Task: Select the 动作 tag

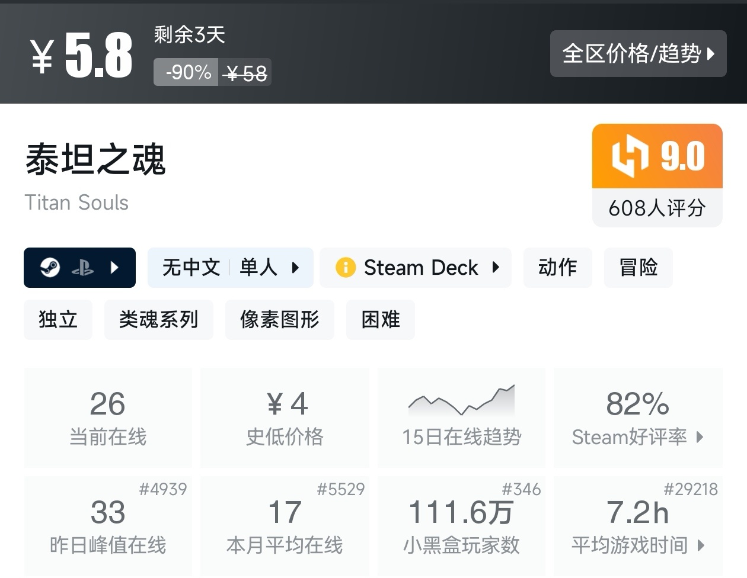Action: click(x=557, y=268)
